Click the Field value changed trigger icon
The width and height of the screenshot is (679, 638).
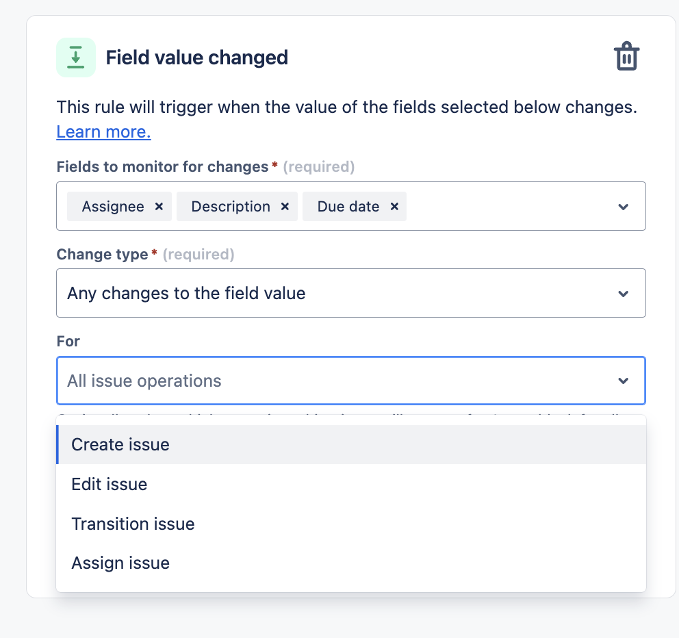point(76,58)
